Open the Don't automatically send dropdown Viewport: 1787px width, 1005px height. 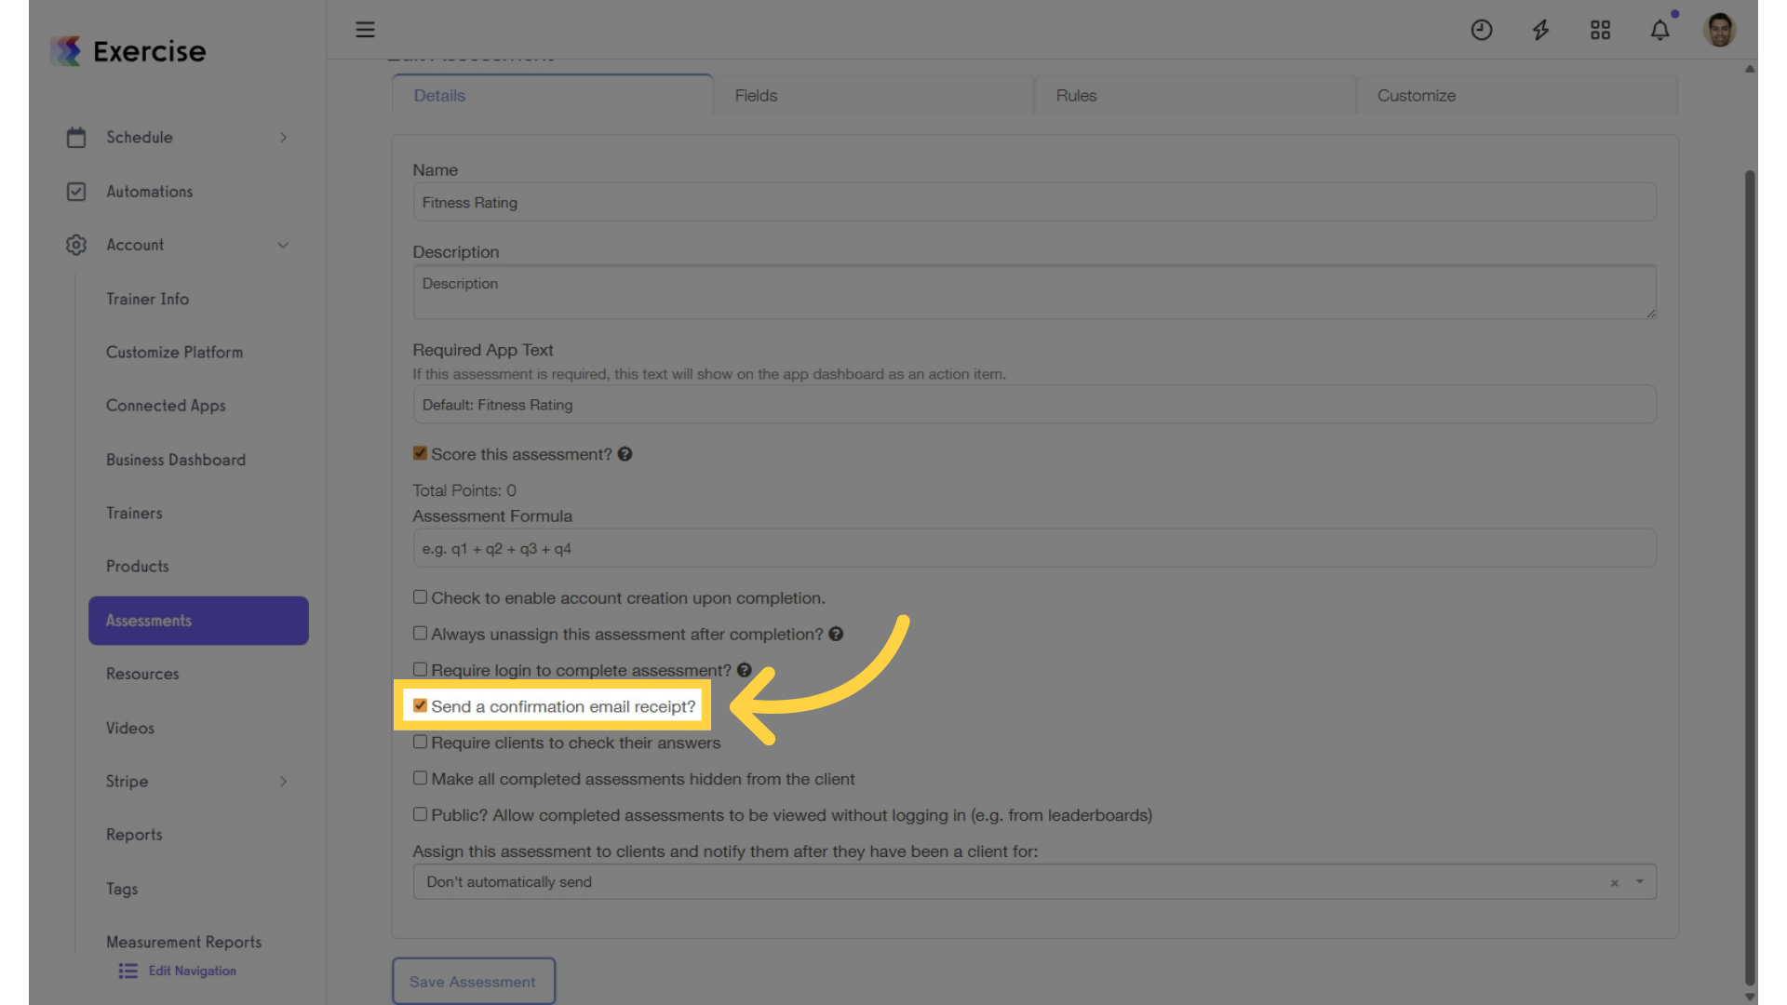(x=1034, y=881)
